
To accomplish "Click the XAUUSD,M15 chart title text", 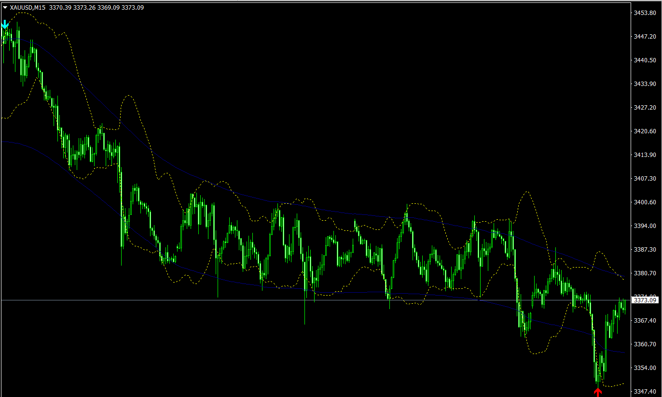I will point(28,8).
